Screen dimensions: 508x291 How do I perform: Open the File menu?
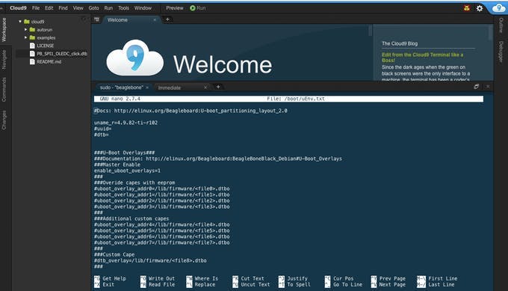tap(36, 8)
